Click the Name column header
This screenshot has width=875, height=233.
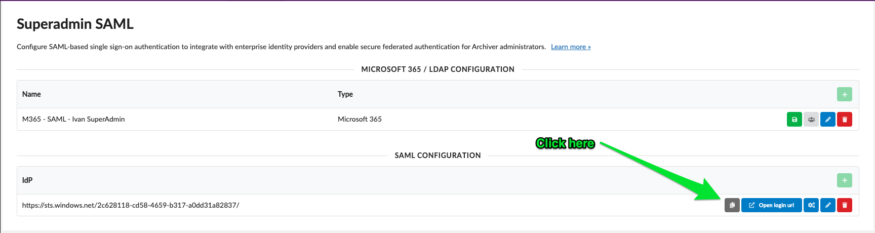point(31,94)
